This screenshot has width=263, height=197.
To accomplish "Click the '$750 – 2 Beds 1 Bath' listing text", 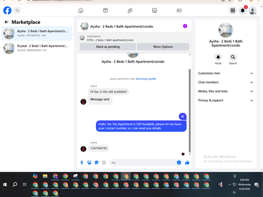I will (110, 40).
